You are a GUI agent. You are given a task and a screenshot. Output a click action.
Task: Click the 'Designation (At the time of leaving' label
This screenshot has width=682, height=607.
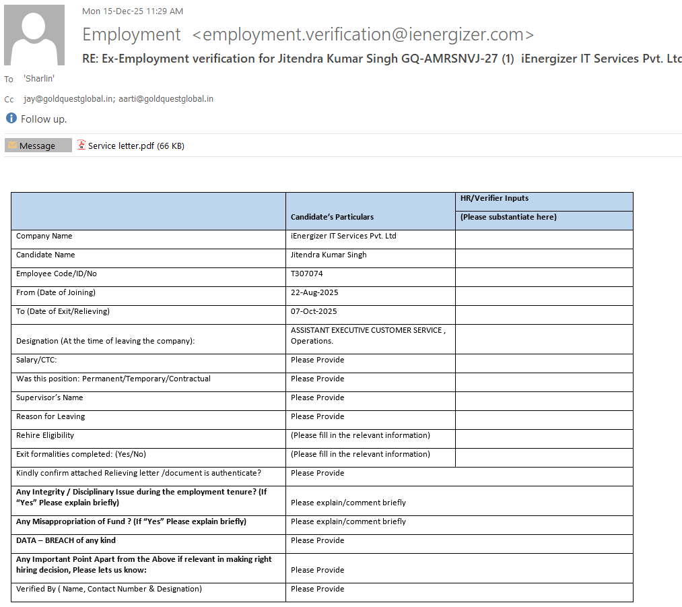[105, 341]
